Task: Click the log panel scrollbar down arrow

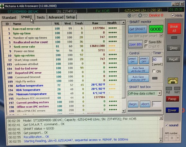Action: [x=161, y=140]
